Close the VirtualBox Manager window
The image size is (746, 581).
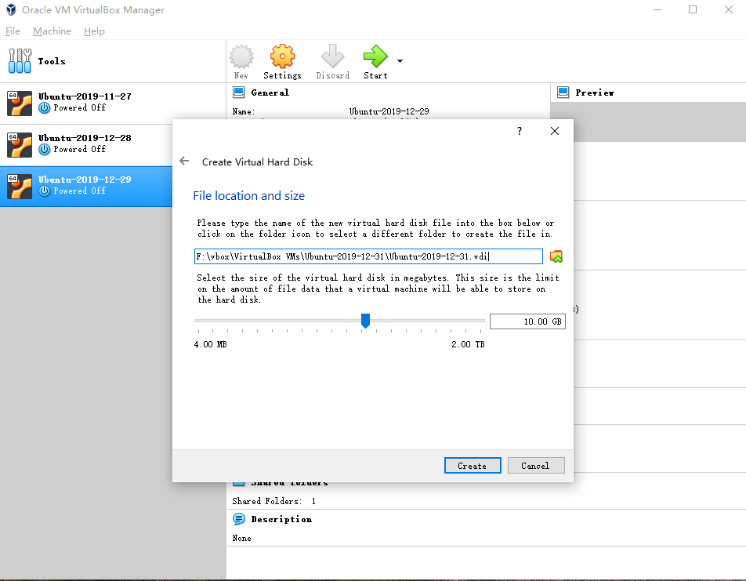[729, 9]
